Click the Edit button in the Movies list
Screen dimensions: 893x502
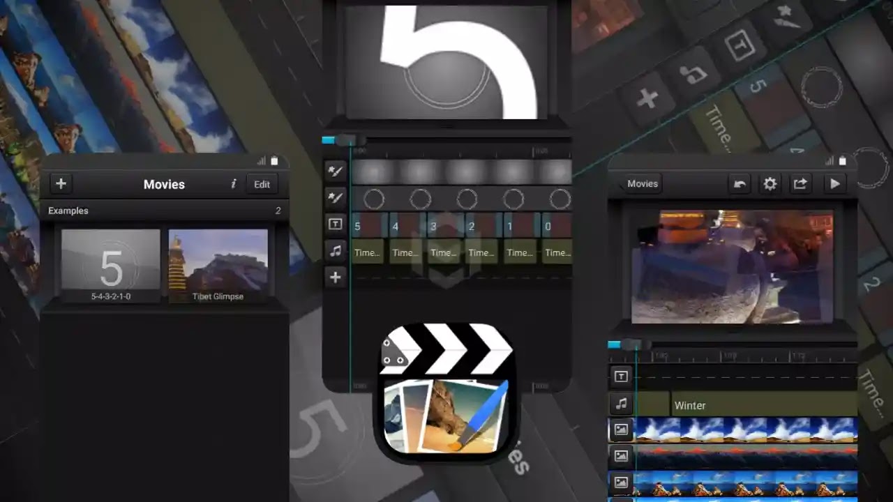pos(262,184)
